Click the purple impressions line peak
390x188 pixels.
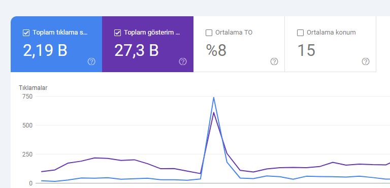213,113
